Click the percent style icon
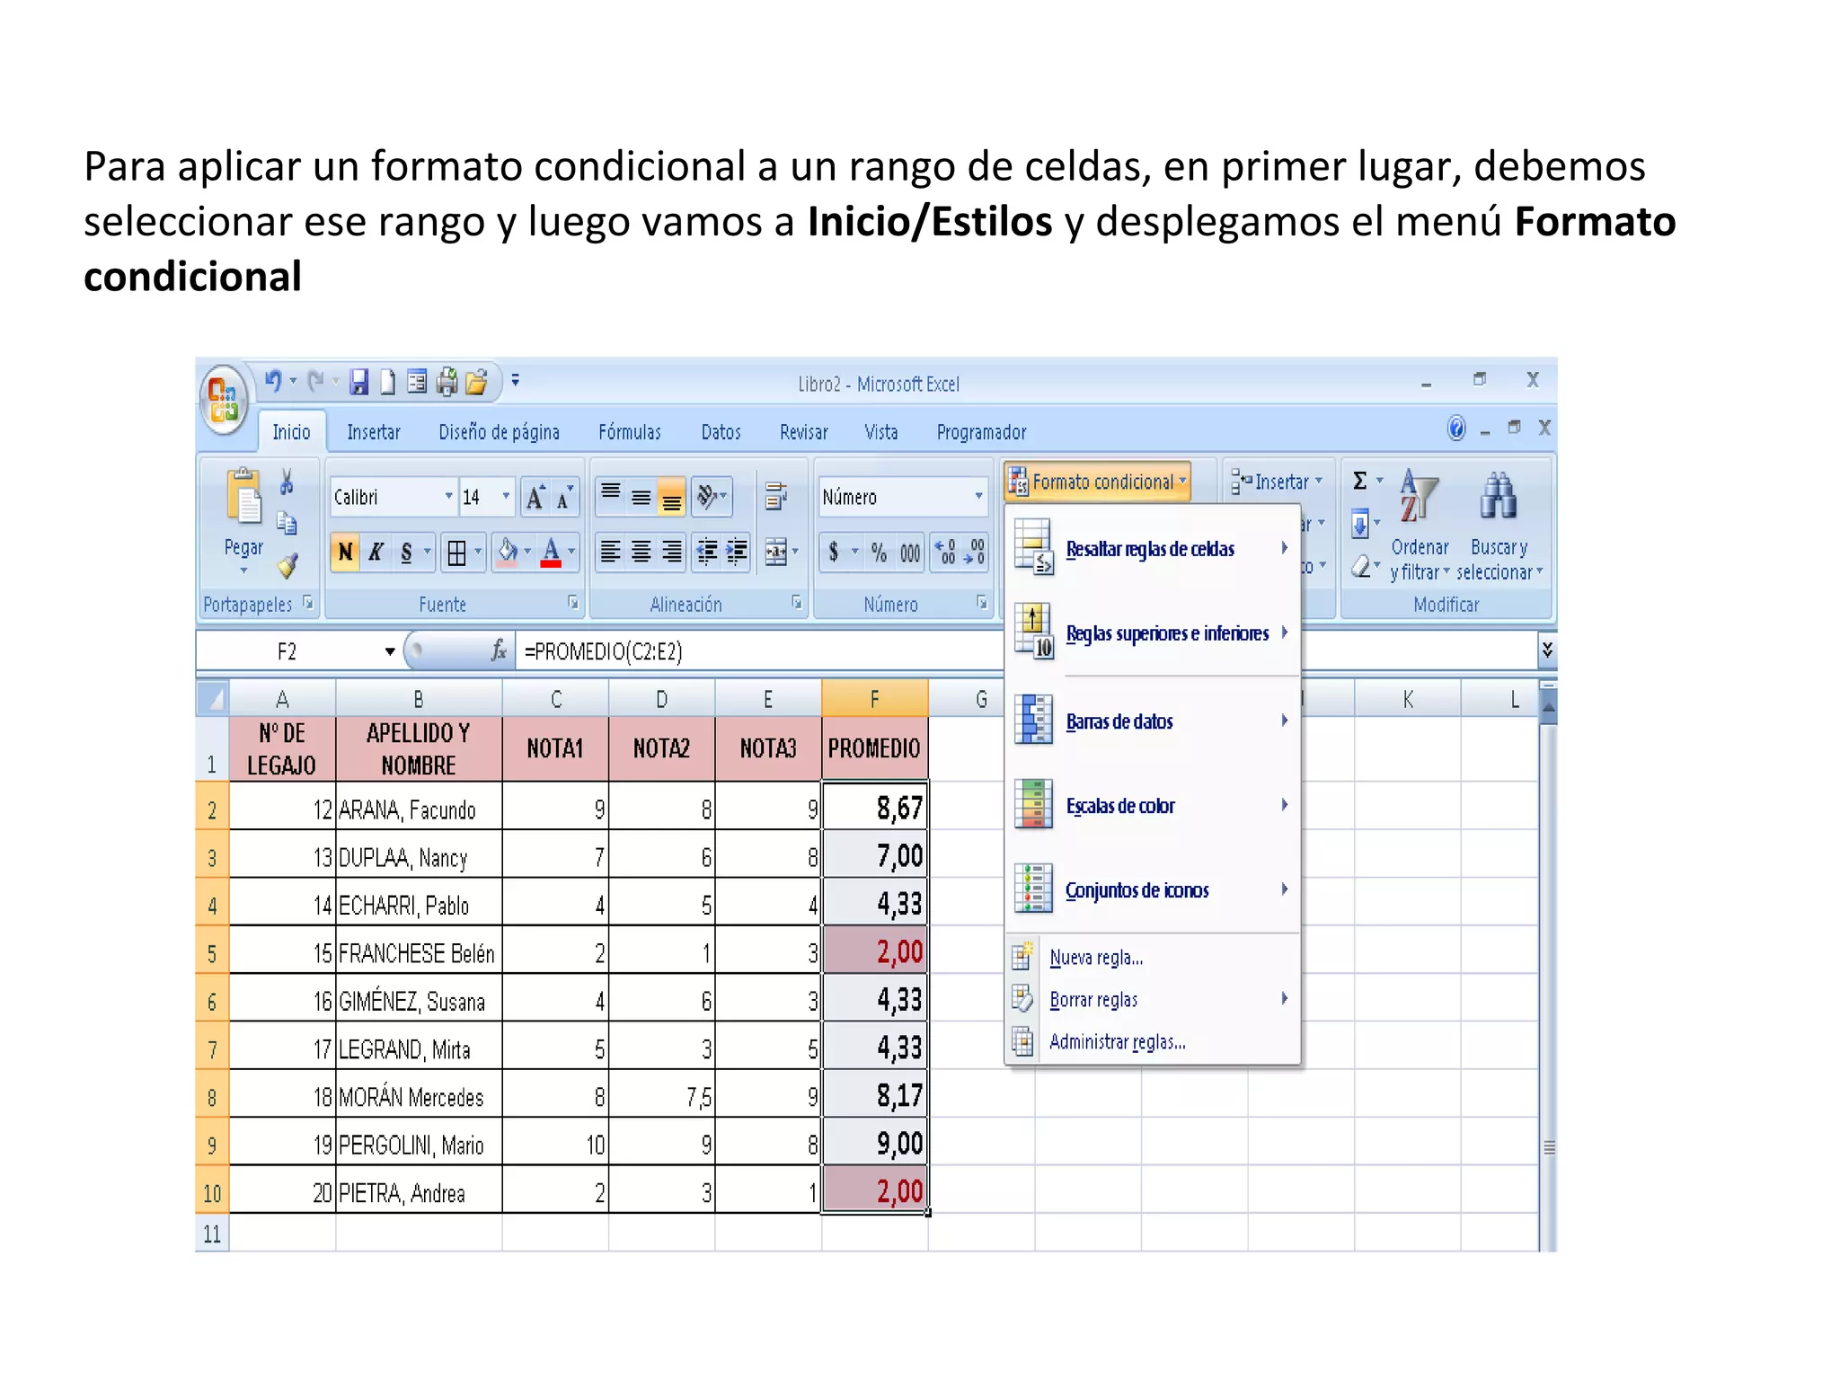Viewport: 1840px width, 1380px height. pos(879,553)
